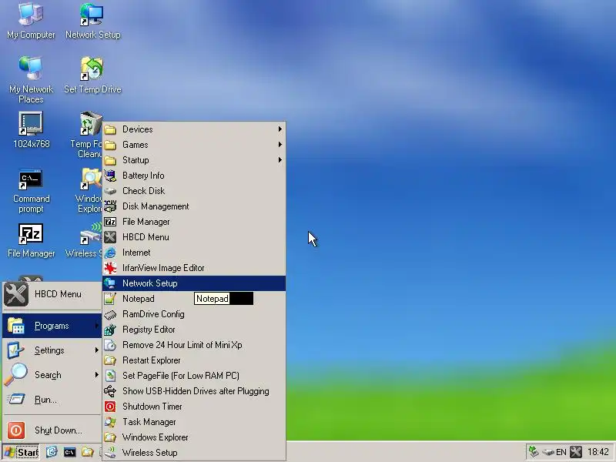This screenshot has width=616, height=462.
Task: Expand the Search submenu
Action: click(52, 375)
